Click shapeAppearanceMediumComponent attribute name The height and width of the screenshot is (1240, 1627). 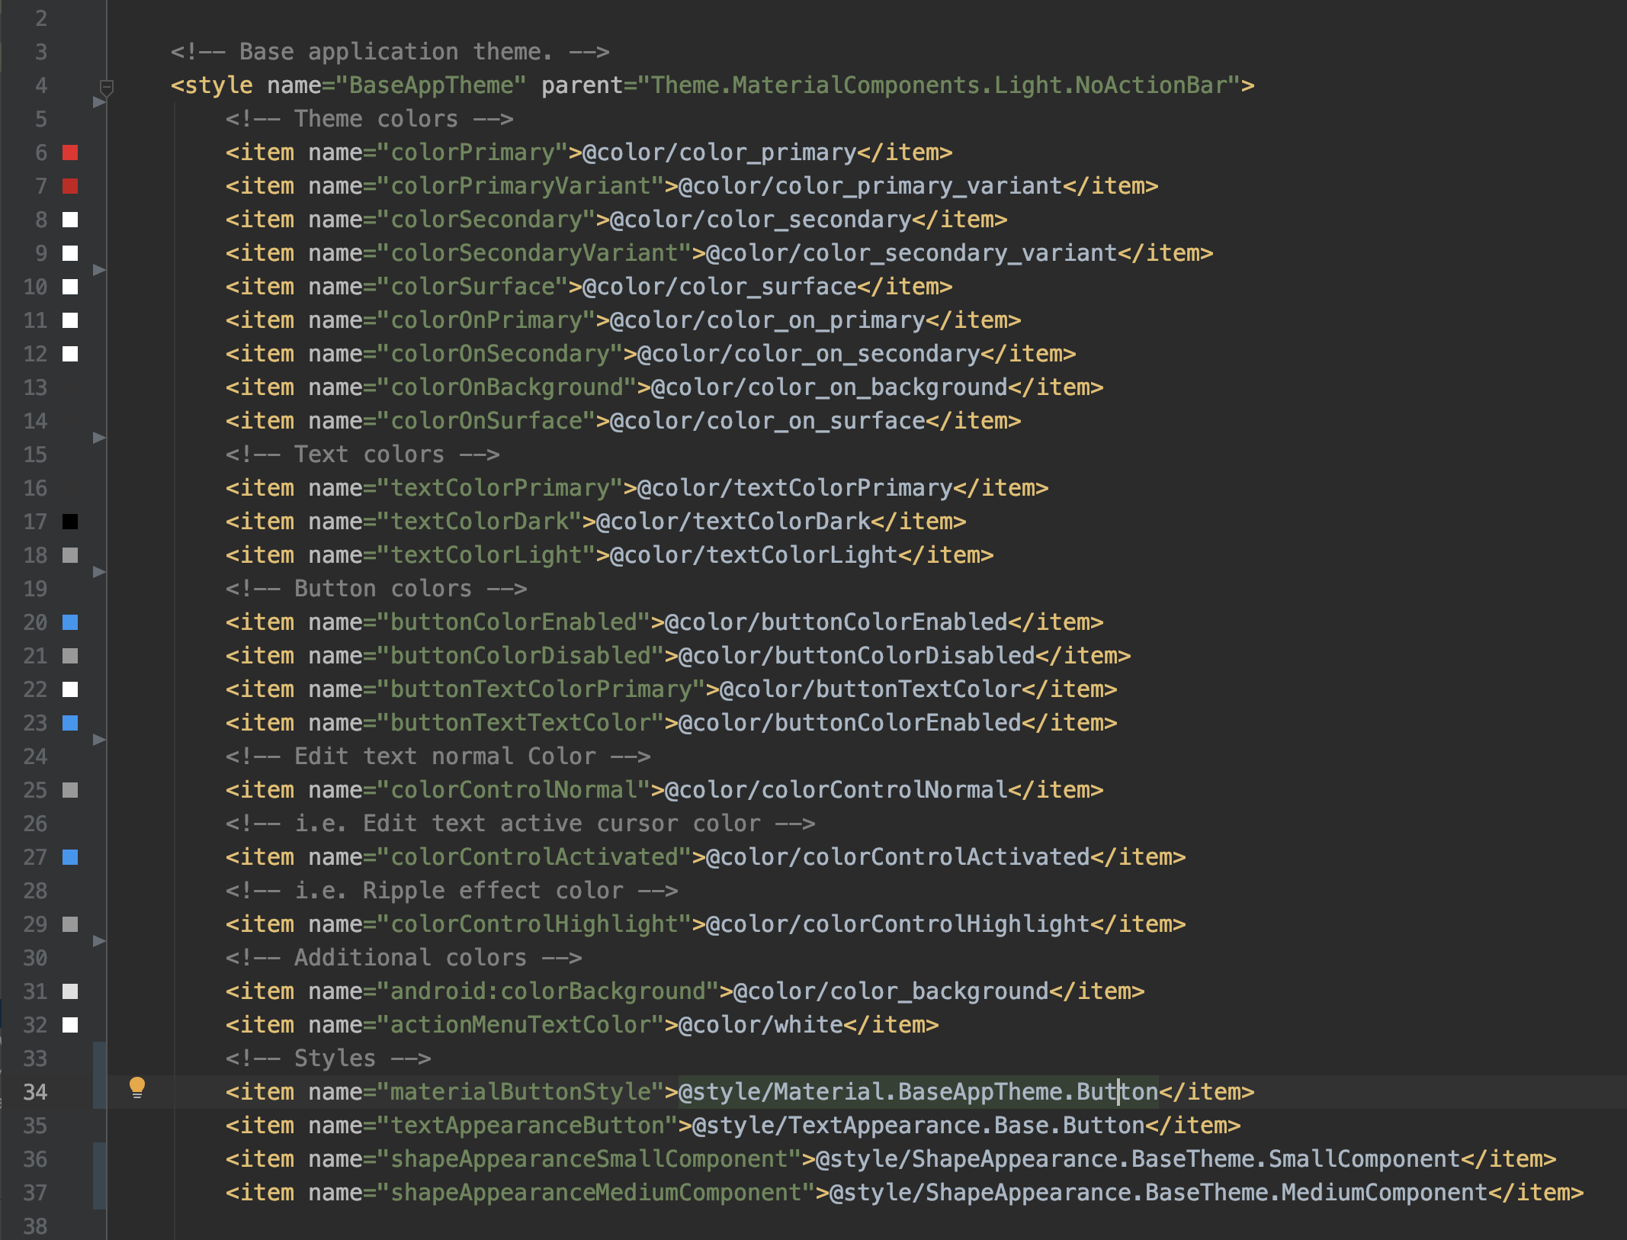pos(595,1193)
